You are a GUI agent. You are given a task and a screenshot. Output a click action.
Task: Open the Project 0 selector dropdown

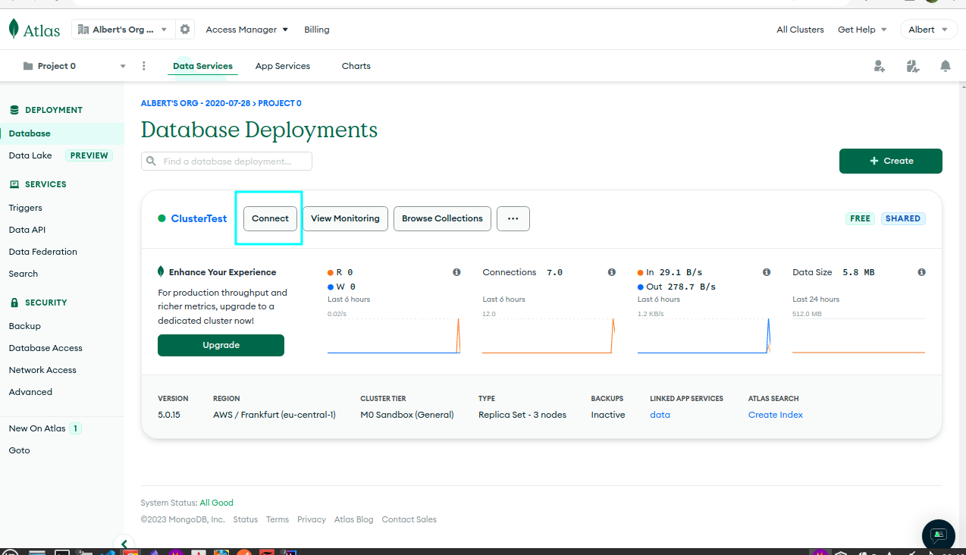(74, 66)
